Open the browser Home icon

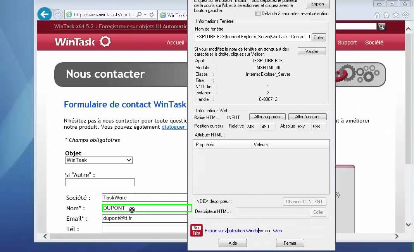[x=377, y=15]
